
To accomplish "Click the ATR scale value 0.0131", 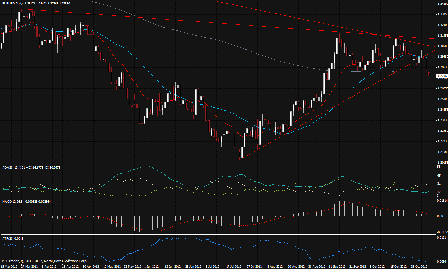I will (x=441, y=238).
